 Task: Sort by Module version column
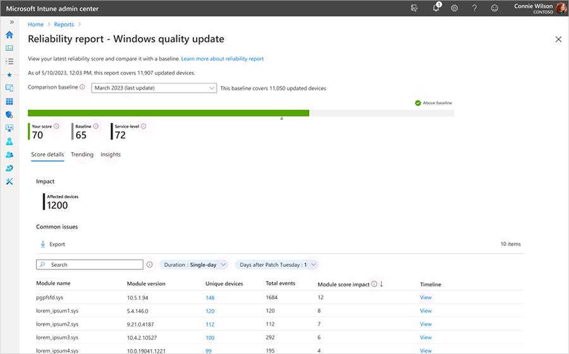tap(146, 284)
